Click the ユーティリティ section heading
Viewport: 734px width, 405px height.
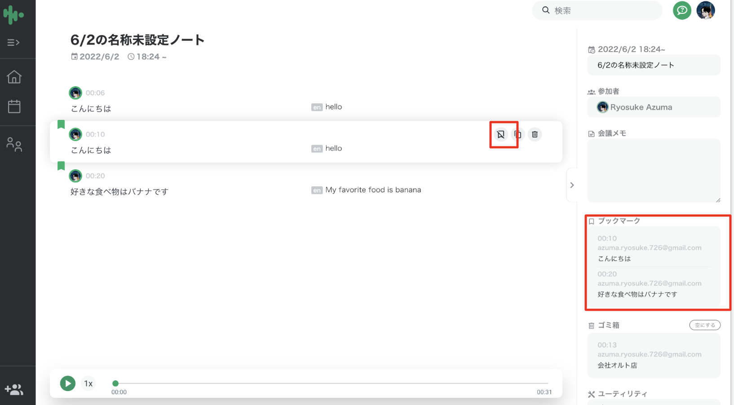(622, 394)
